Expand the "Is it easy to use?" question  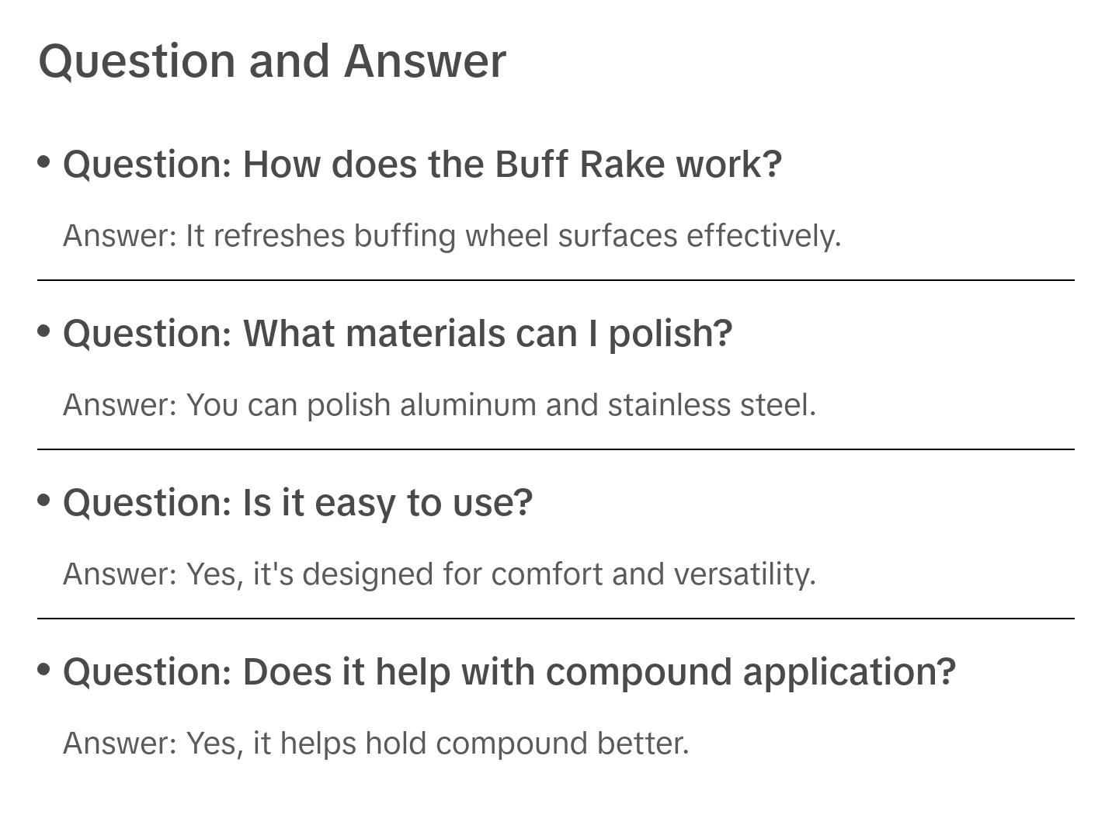point(298,503)
